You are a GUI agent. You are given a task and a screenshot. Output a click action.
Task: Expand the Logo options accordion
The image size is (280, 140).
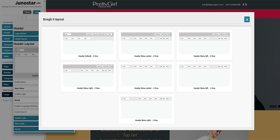pos(26,33)
